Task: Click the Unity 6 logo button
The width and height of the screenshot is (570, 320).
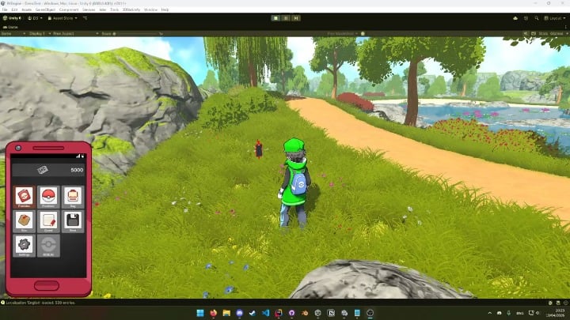Action: click(x=12, y=18)
